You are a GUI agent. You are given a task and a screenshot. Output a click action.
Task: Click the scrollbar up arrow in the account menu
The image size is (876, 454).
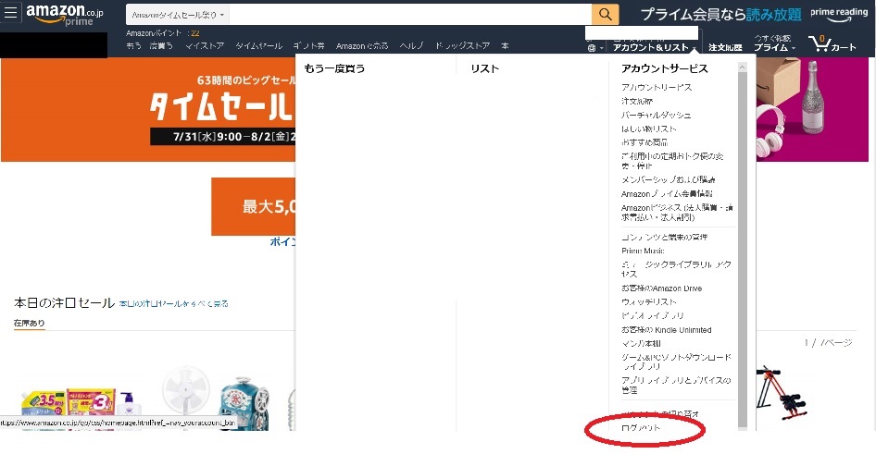click(x=742, y=67)
